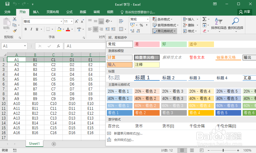Switch to the 视图 tab
256x153 pixels.
click(110, 12)
